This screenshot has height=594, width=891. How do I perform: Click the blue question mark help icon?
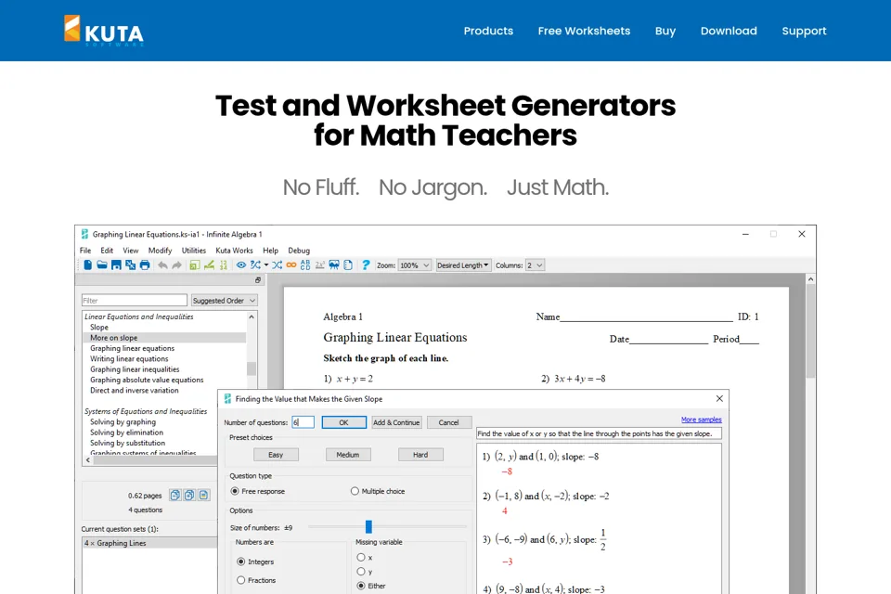[x=366, y=265]
